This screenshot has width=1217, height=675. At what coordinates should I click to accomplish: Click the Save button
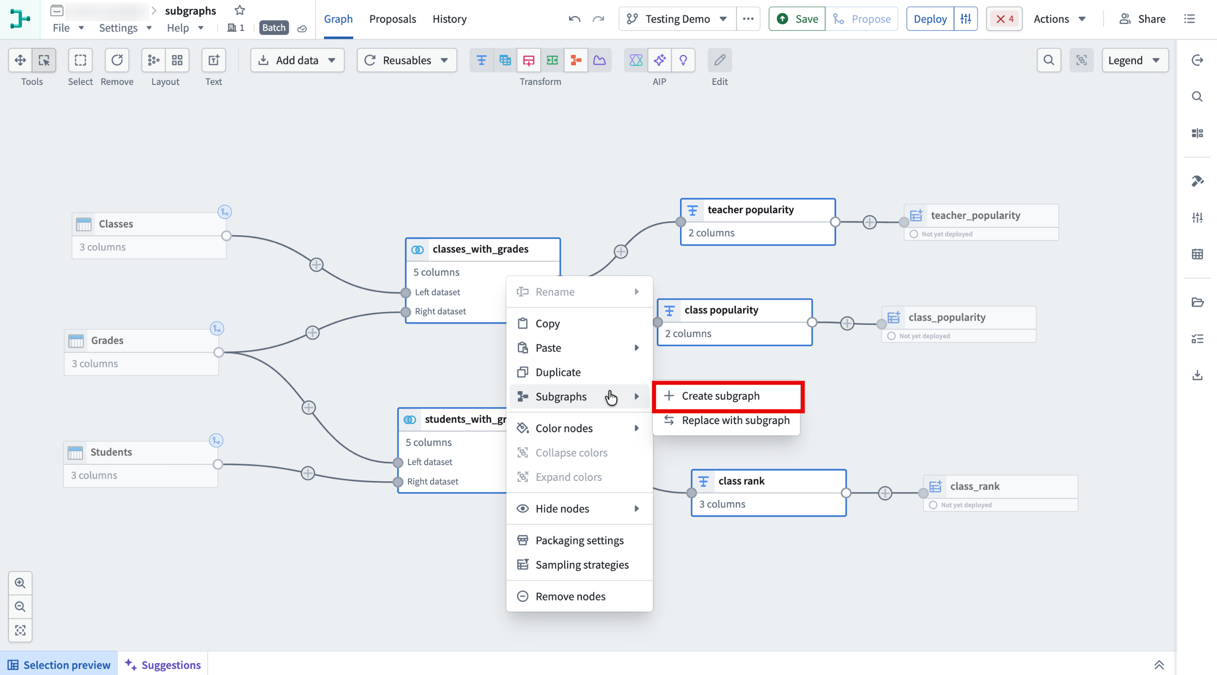point(797,19)
